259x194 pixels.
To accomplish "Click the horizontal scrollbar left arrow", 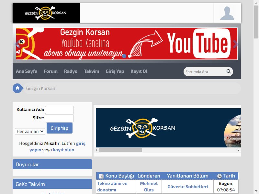I will tap(96, 150).
